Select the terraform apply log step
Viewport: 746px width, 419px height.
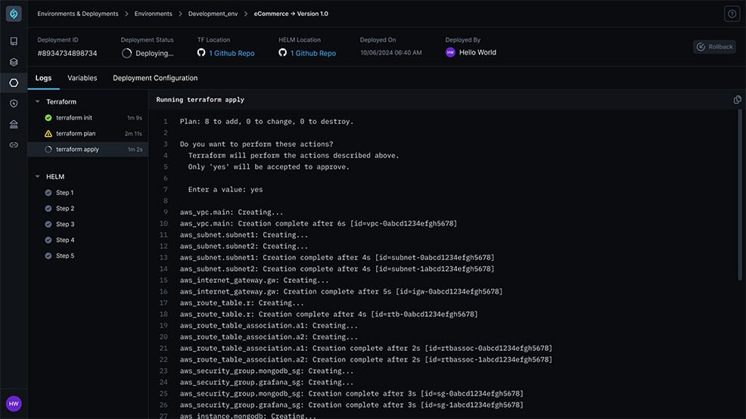click(x=88, y=149)
